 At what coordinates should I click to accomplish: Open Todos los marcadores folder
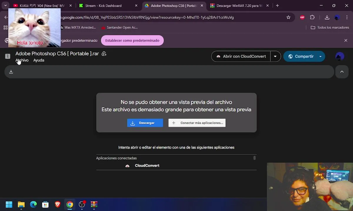click(x=330, y=27)
